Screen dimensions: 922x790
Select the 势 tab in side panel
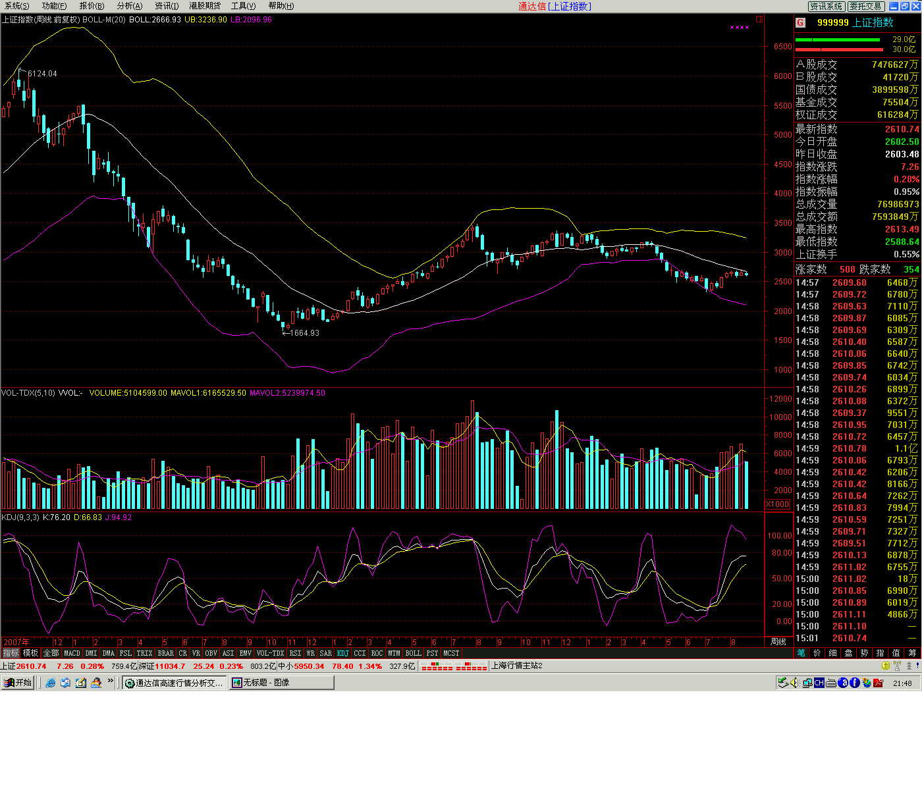coord(865,653)
